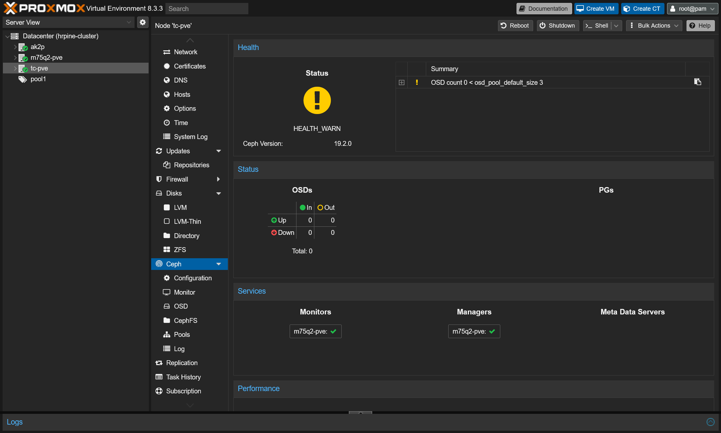
Task: Click the OSD drive icon
Action: pos(167,306)
